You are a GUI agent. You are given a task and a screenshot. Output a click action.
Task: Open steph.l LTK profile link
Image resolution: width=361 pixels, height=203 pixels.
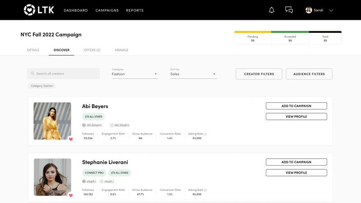89,181
